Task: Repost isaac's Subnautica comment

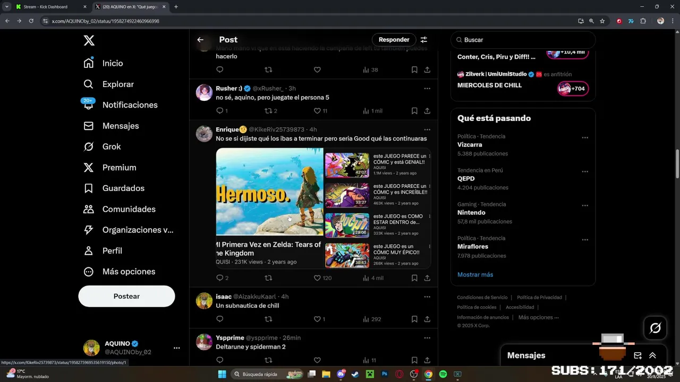Action: click(268, 319)
